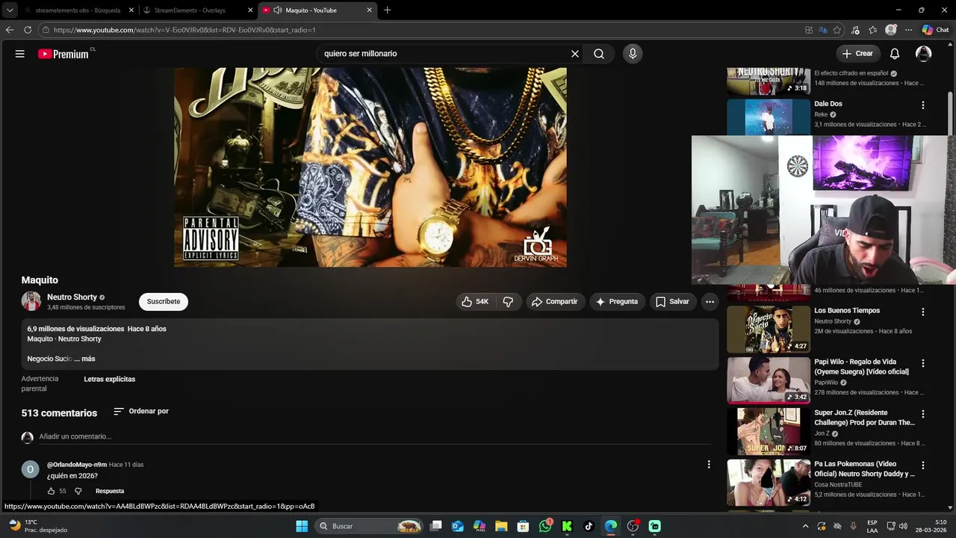Open File Explorer from taskbar

501,526
